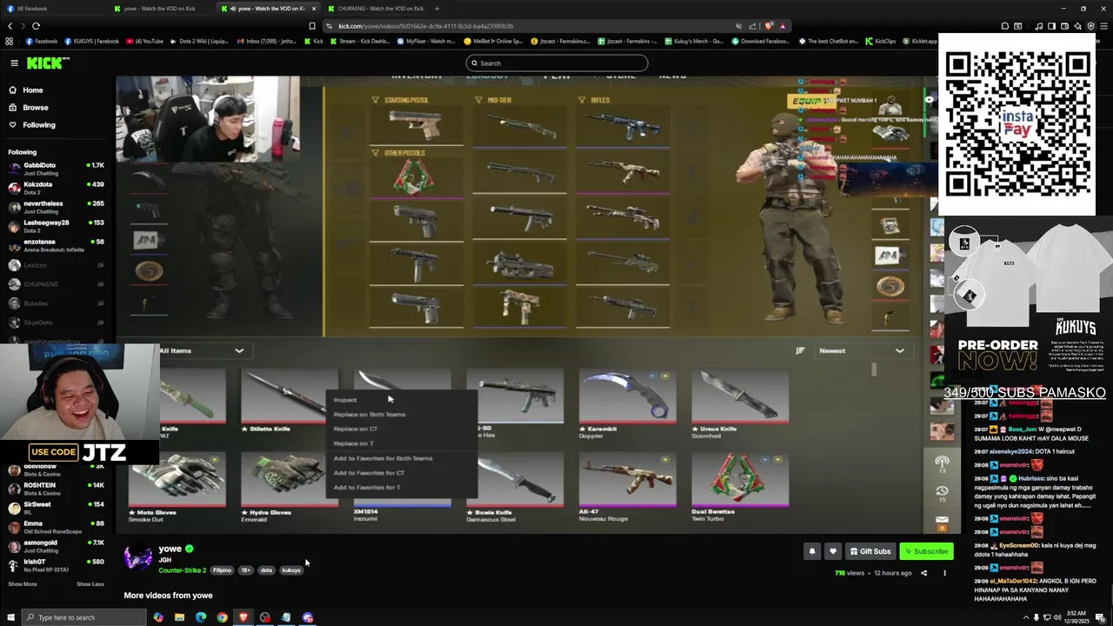Open the Windows Start menu
The height and width of the screenshot is (626, 1113).
pyautogui.click(x=10, y=617)
